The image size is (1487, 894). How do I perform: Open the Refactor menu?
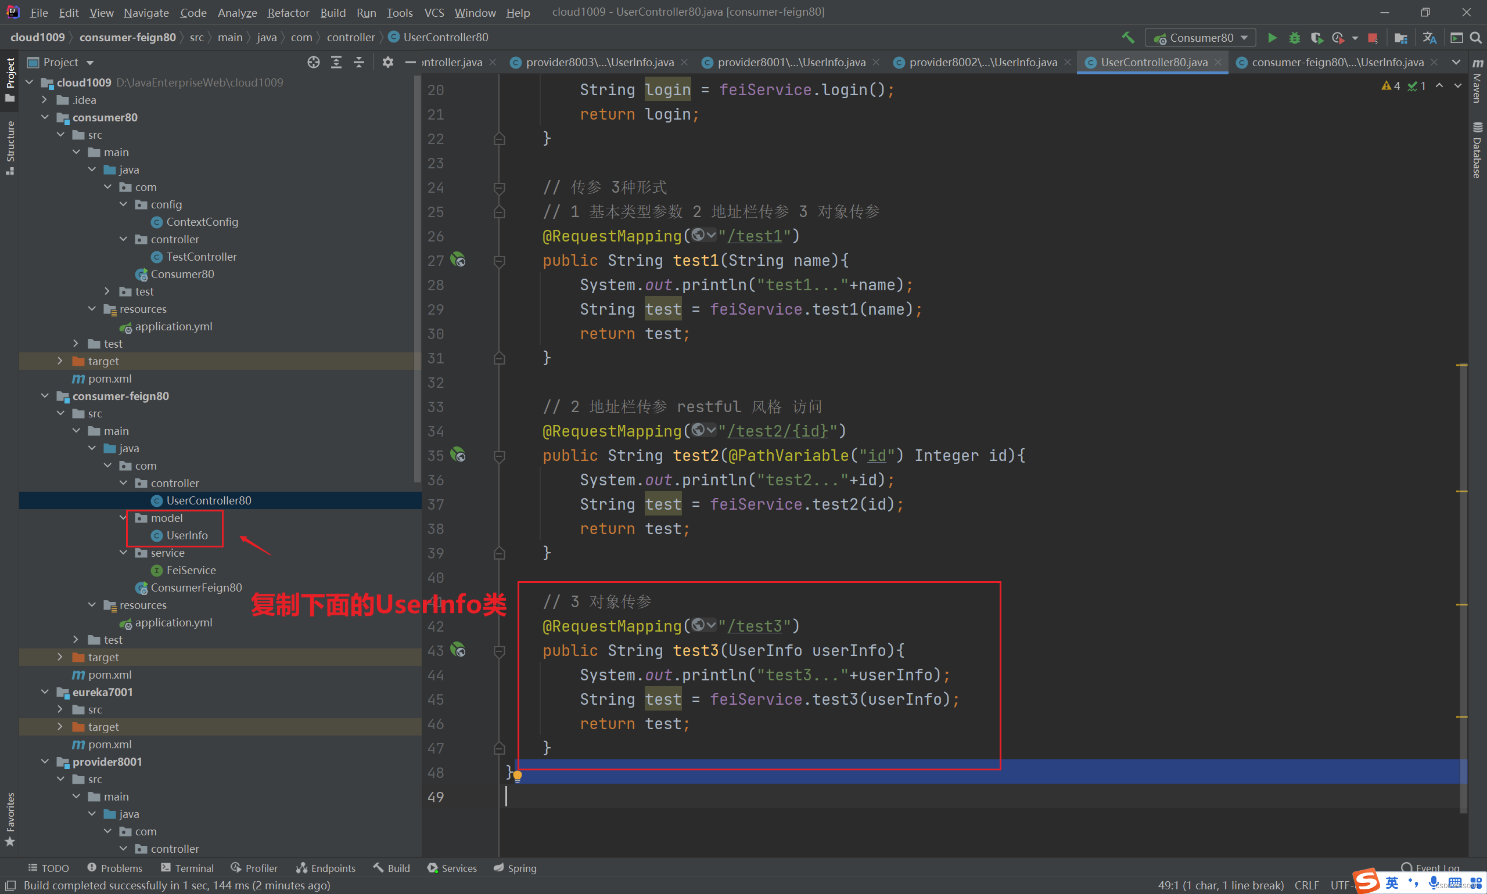click(288, 13)
